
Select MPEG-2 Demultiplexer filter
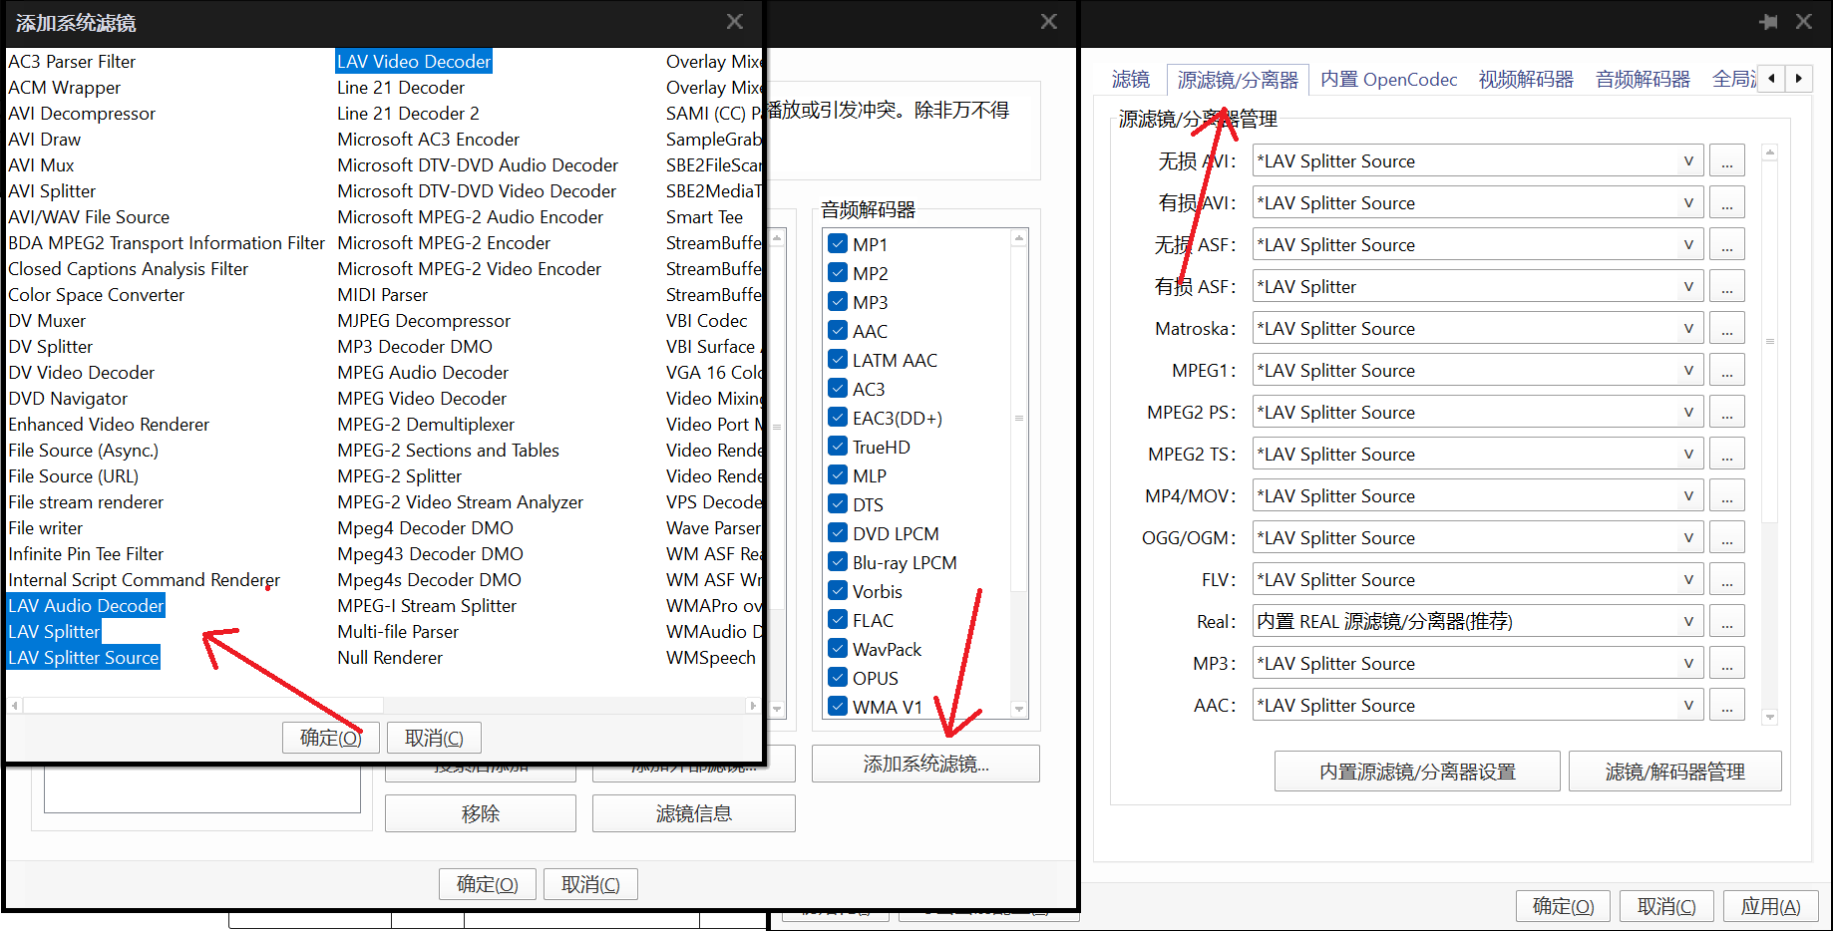426,425
